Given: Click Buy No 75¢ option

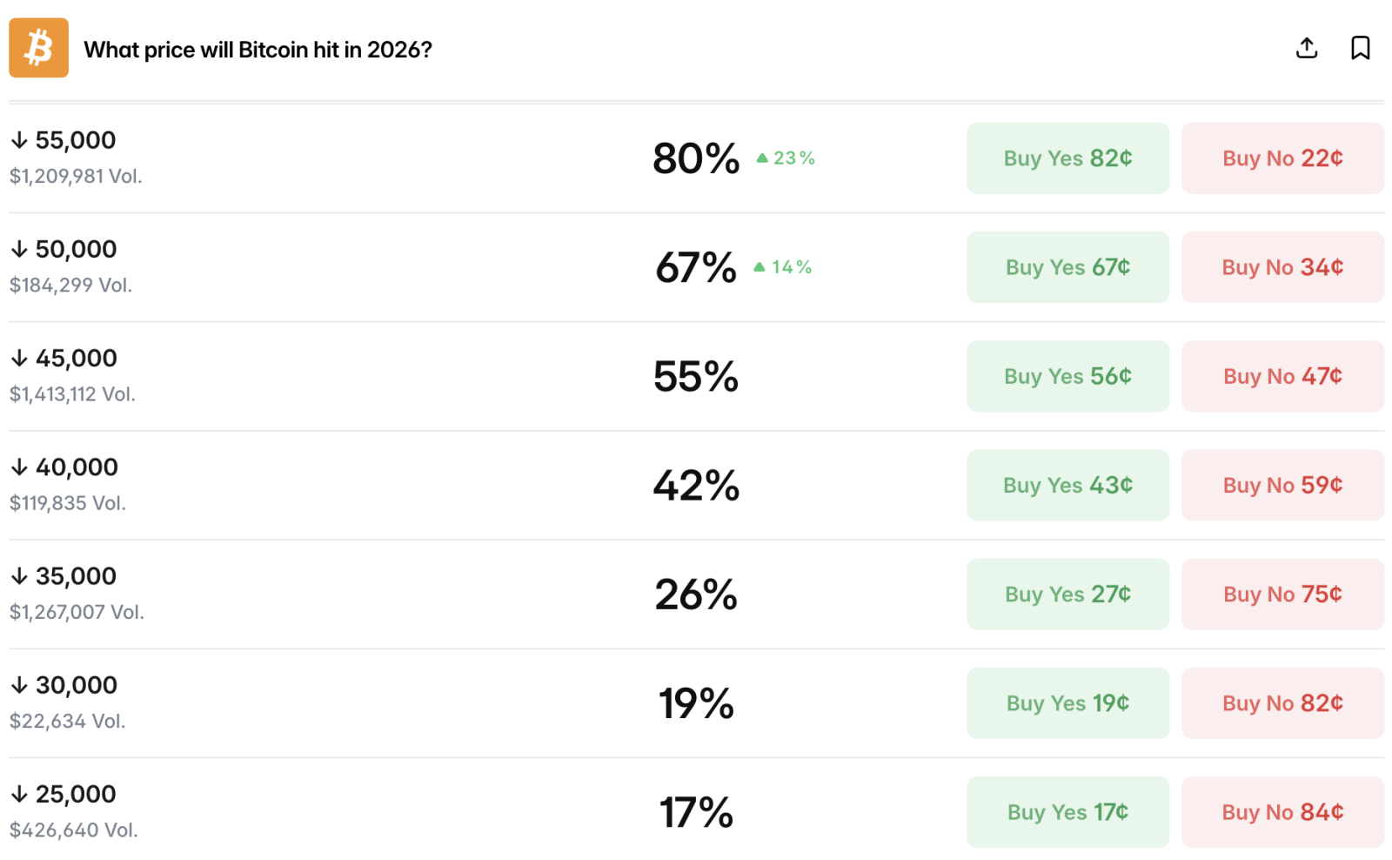Looking at the screenshot, I should coord(1282,594).
